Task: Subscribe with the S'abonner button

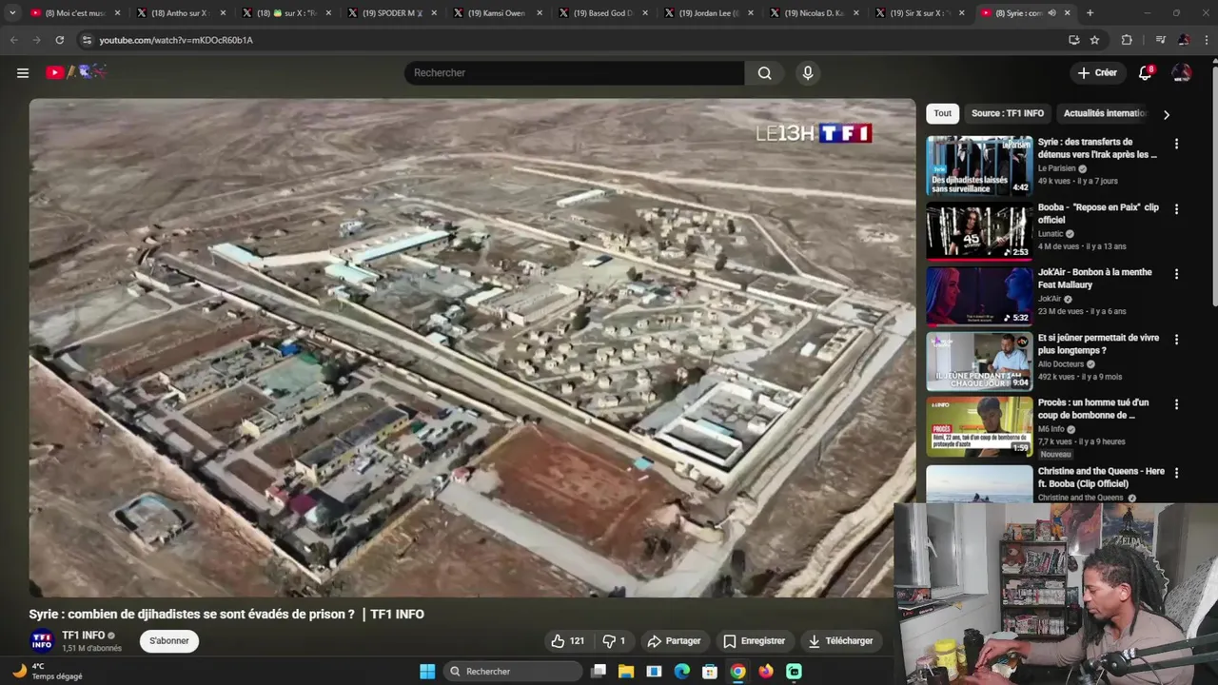Action: (x=169, y=641)
